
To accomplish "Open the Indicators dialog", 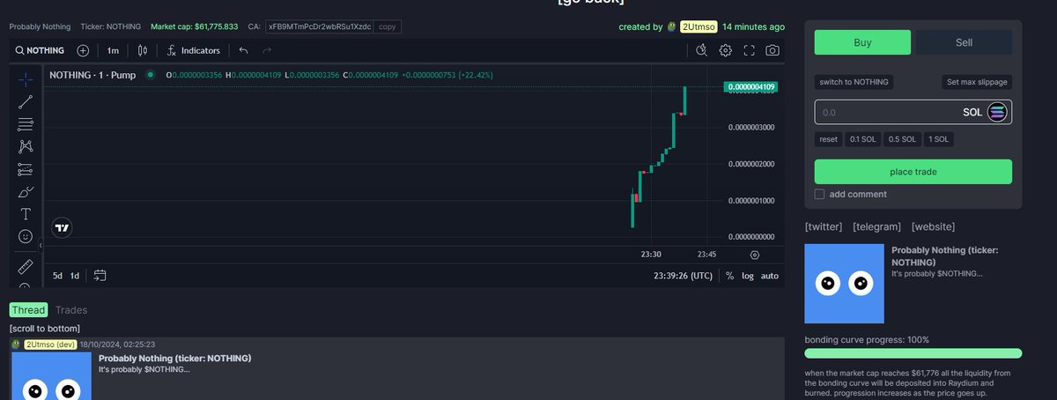I will (193, 50).
